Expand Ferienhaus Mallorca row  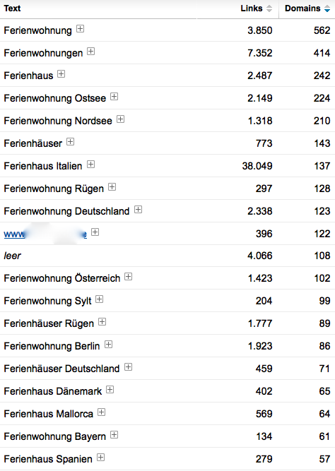click(x=101, y=412)
